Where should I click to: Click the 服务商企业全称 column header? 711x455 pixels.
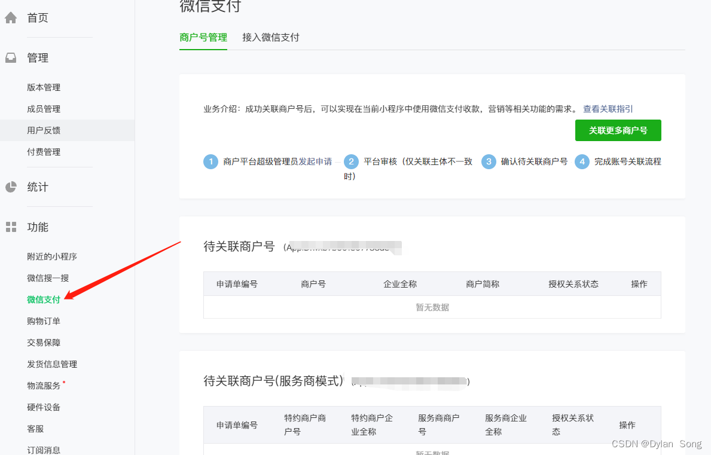[x=505, y=425]
